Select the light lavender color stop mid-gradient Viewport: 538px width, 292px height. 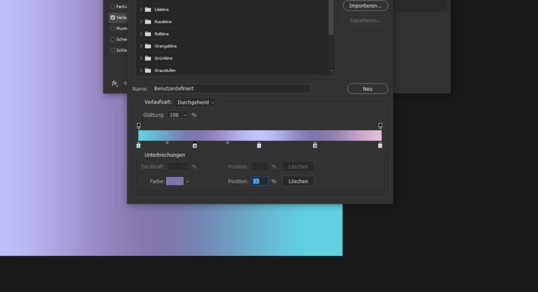259,145
